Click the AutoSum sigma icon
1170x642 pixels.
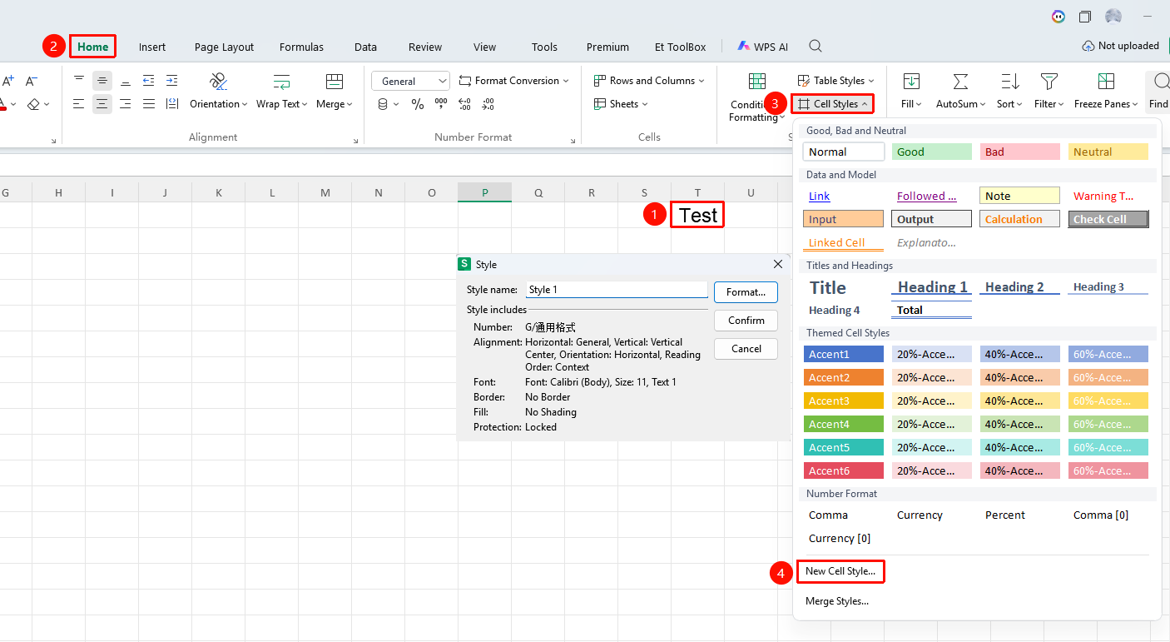(x=960, y=82)
